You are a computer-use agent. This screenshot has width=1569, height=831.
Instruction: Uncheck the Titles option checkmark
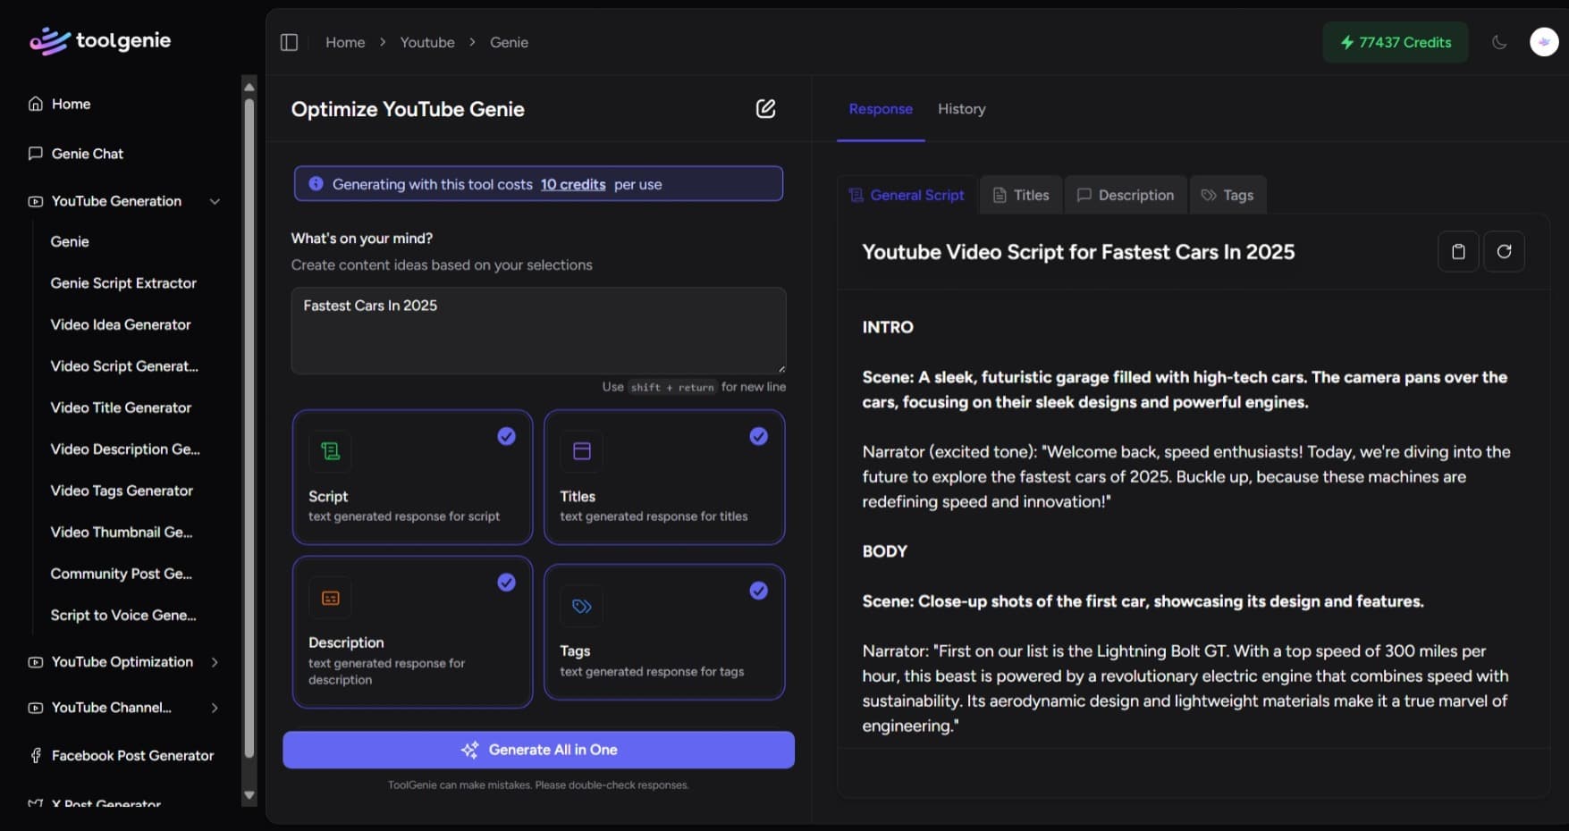(x=758, y=436)
